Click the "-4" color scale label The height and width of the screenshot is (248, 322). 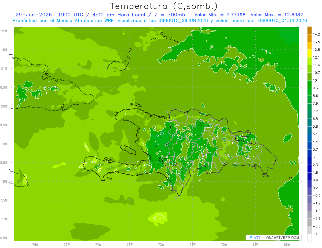[x=315, y=234]
